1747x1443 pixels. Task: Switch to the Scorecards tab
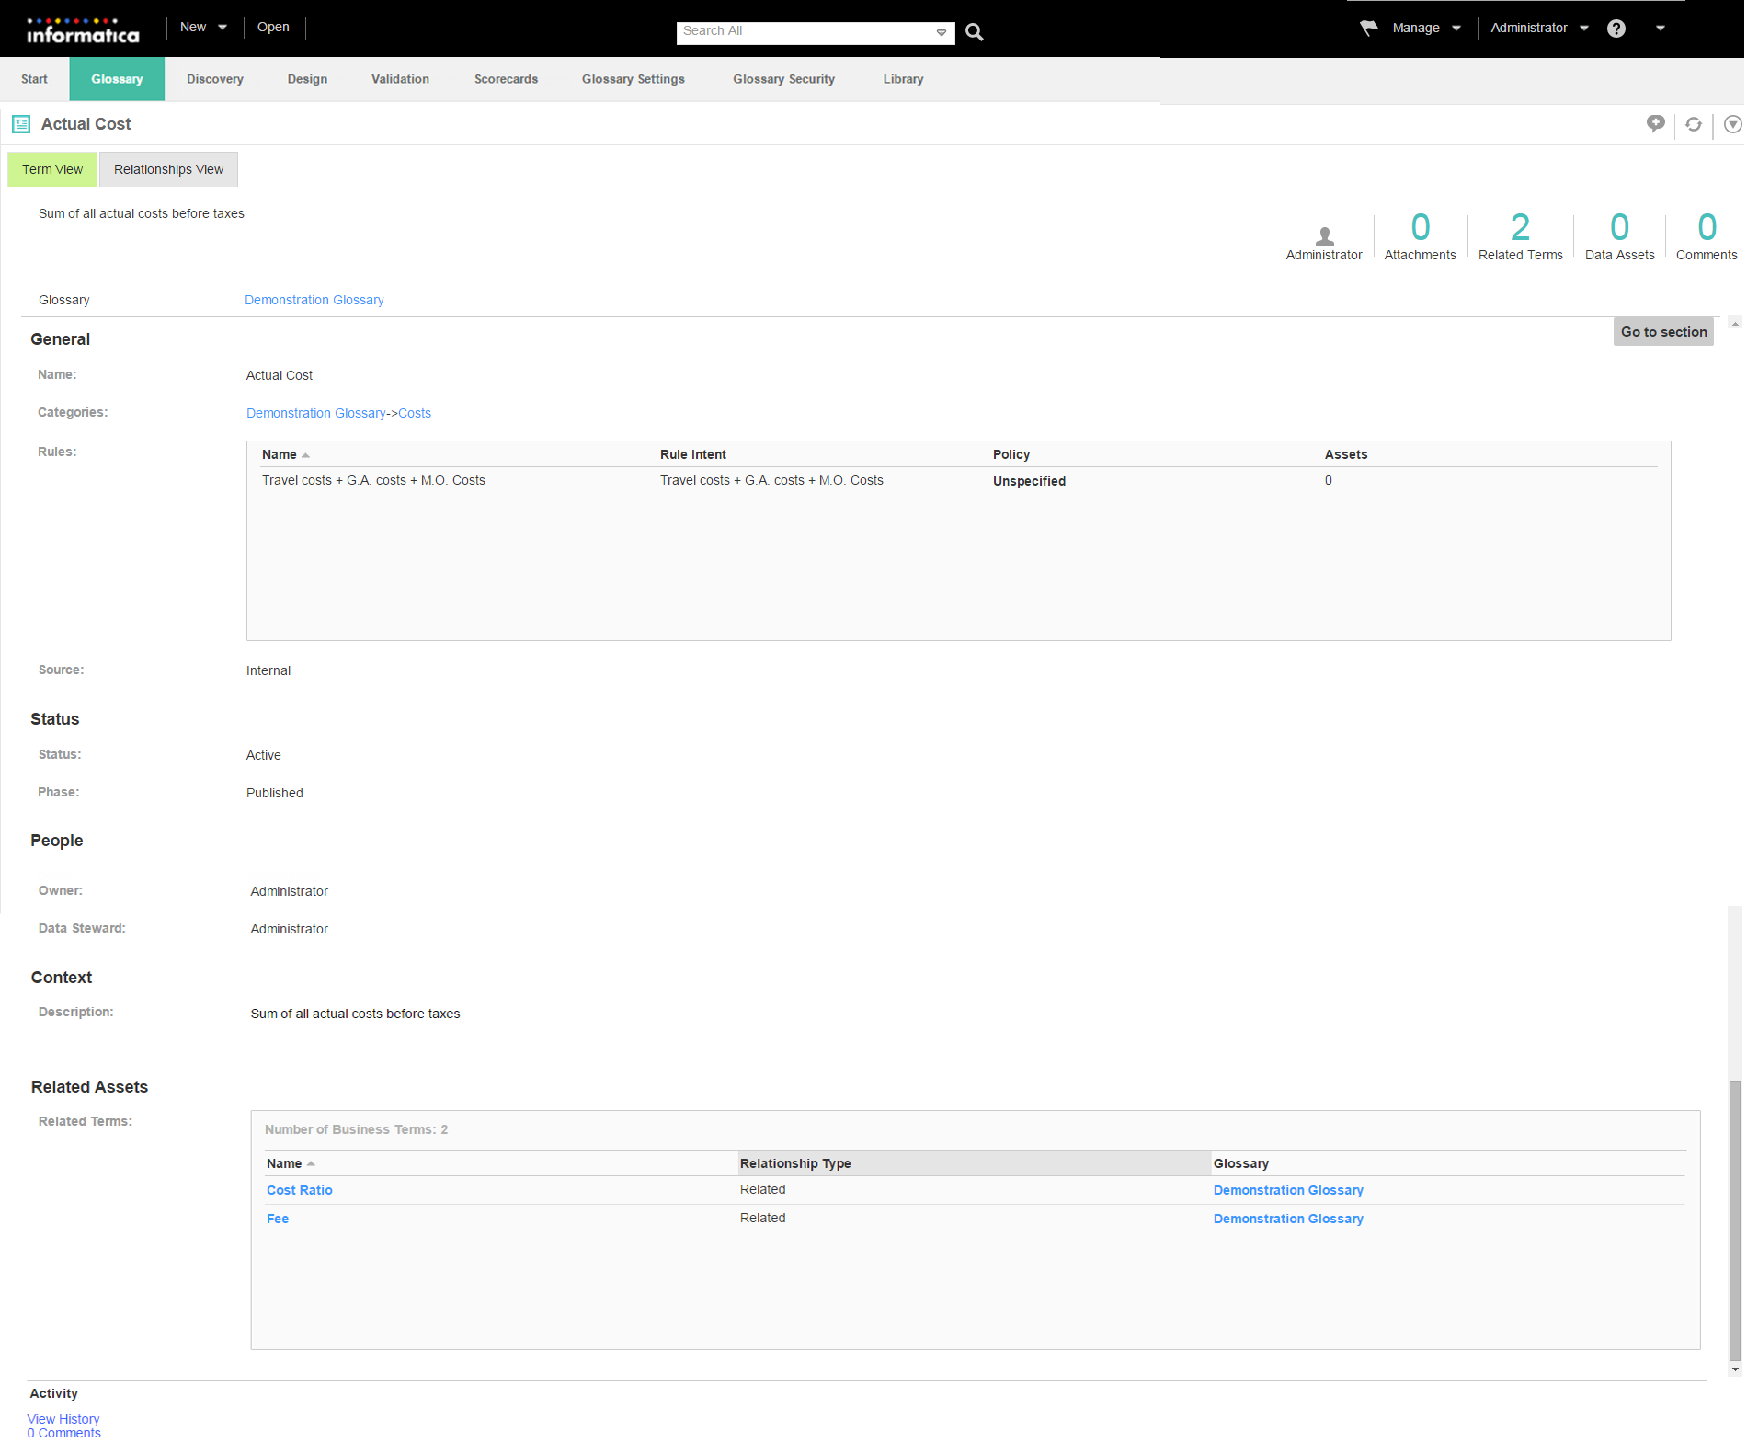(506, 79)
